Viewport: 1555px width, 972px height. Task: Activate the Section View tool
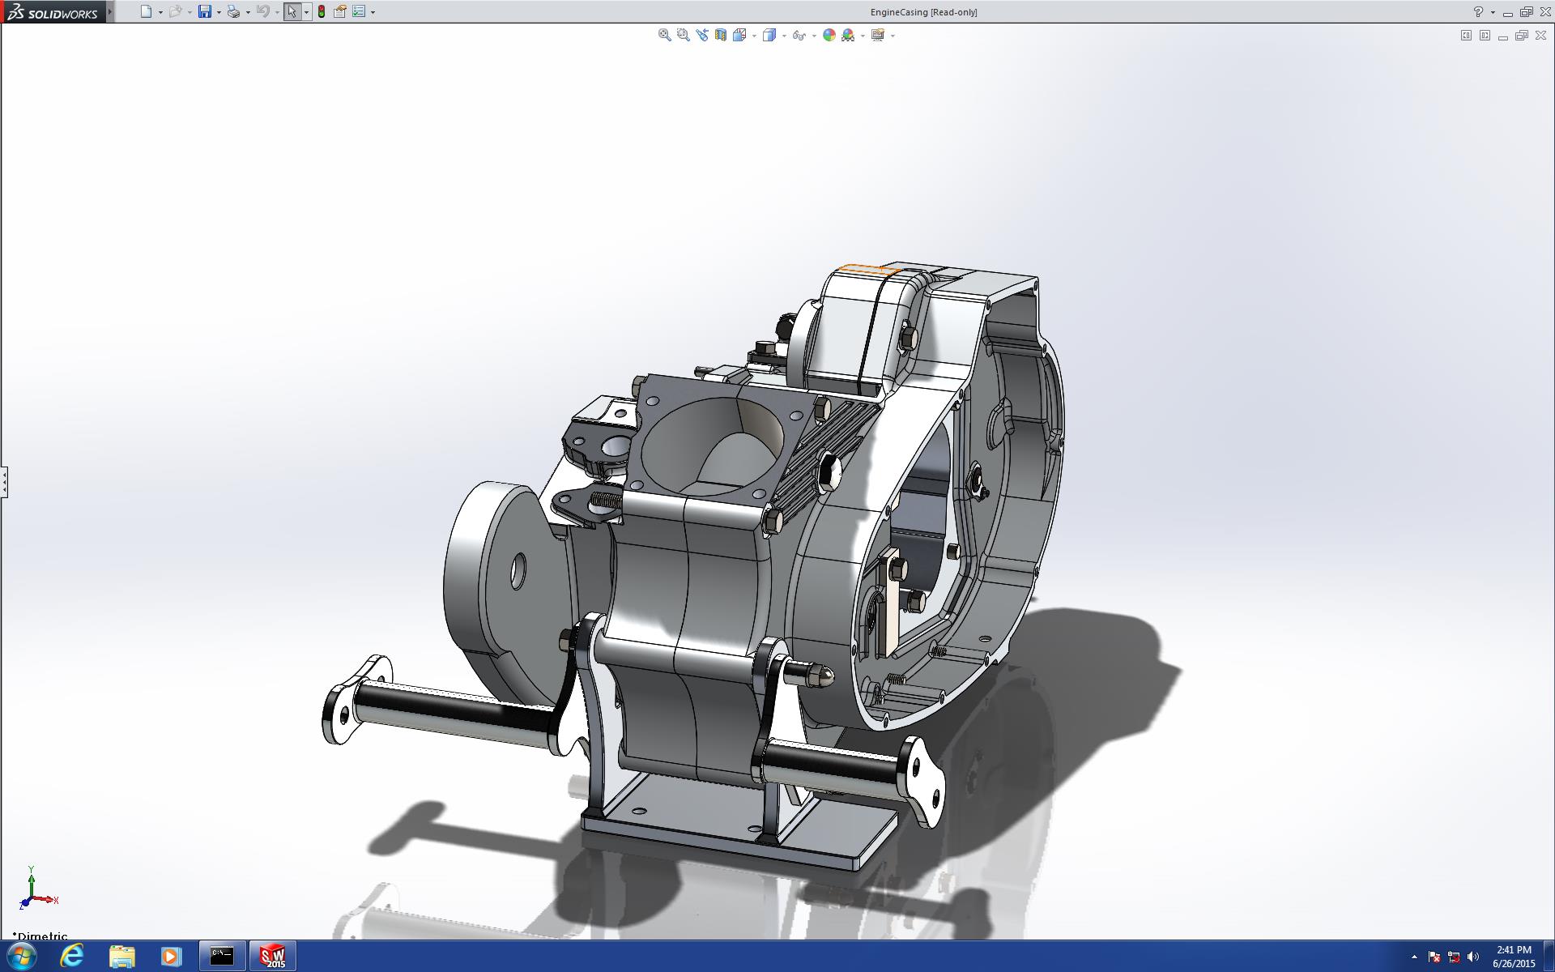(720, 35)
